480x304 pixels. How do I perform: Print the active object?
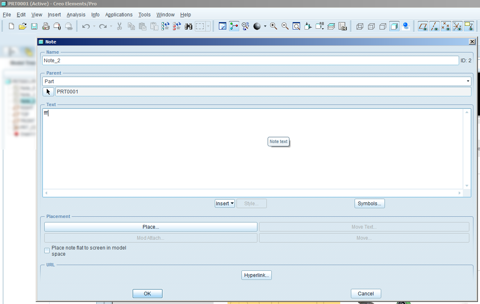[x=45, y=26]
